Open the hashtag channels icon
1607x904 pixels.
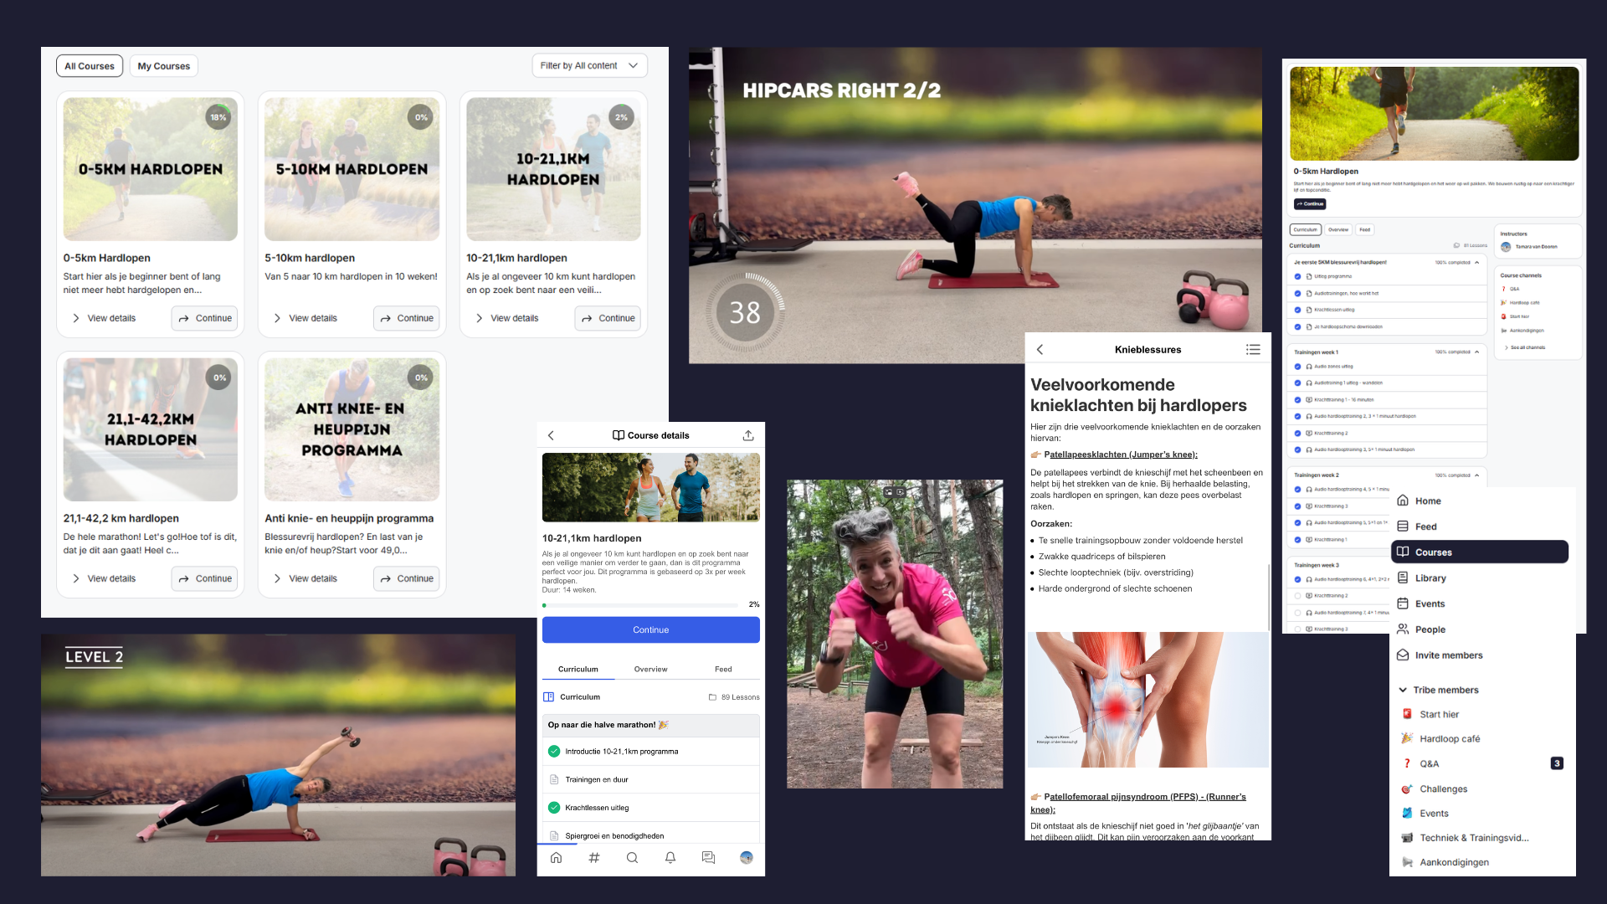594,857
